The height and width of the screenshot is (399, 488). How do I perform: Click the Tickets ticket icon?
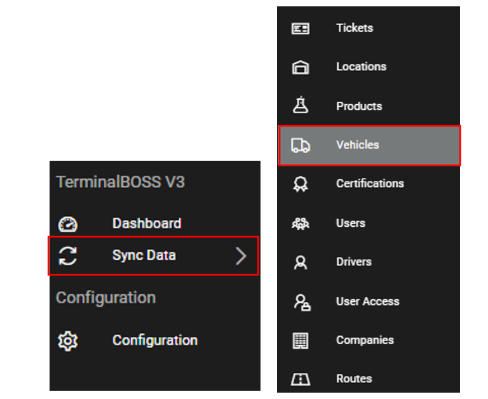click(301, 29)
